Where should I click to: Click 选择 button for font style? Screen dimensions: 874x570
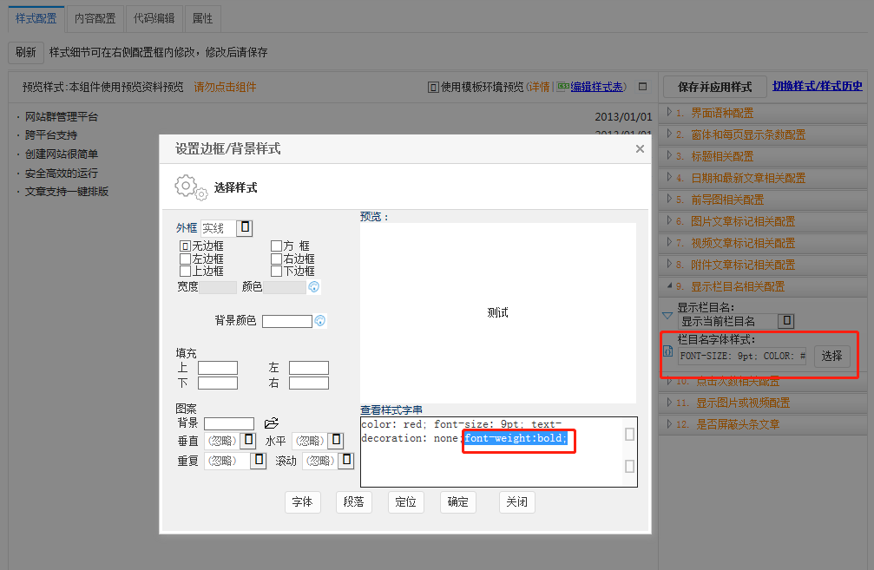point(831,356)
